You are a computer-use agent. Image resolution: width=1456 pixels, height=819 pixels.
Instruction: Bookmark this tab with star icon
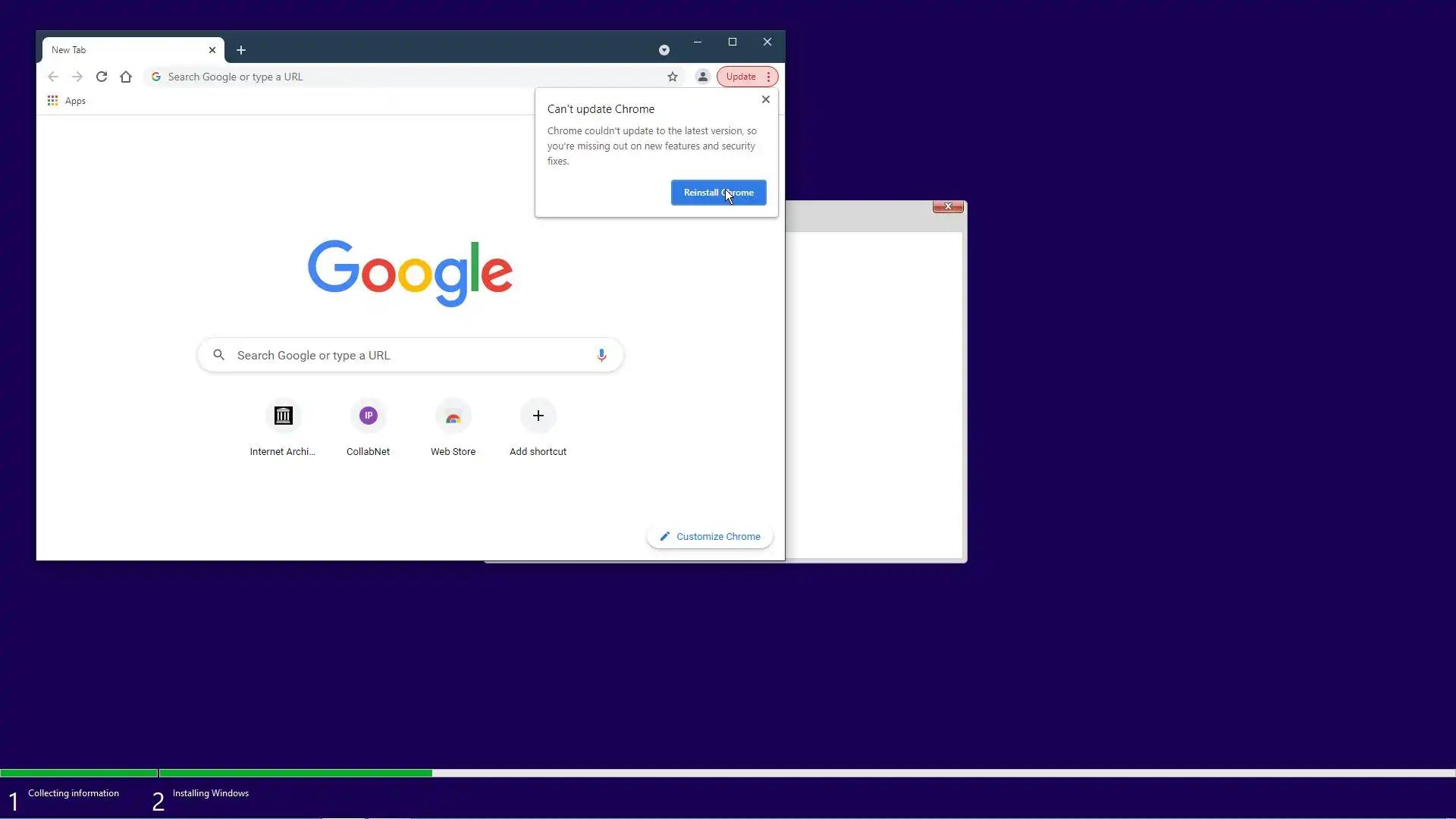coord(672,77)
